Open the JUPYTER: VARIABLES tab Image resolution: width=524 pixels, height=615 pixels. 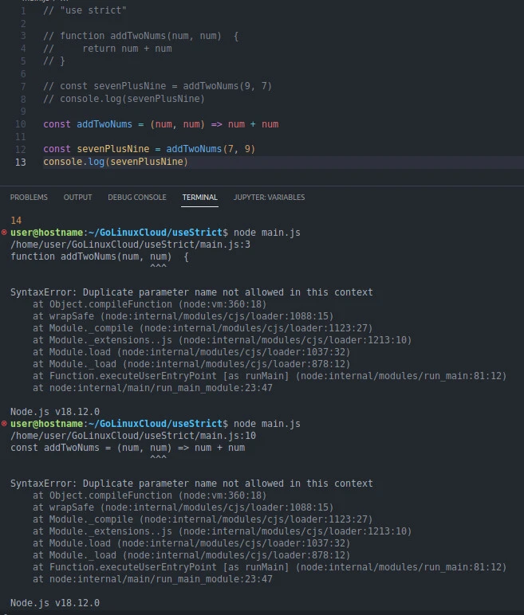pyautogui.click(x=269, y=198)
